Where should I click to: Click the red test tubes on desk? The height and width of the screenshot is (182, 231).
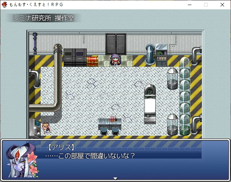113,118
